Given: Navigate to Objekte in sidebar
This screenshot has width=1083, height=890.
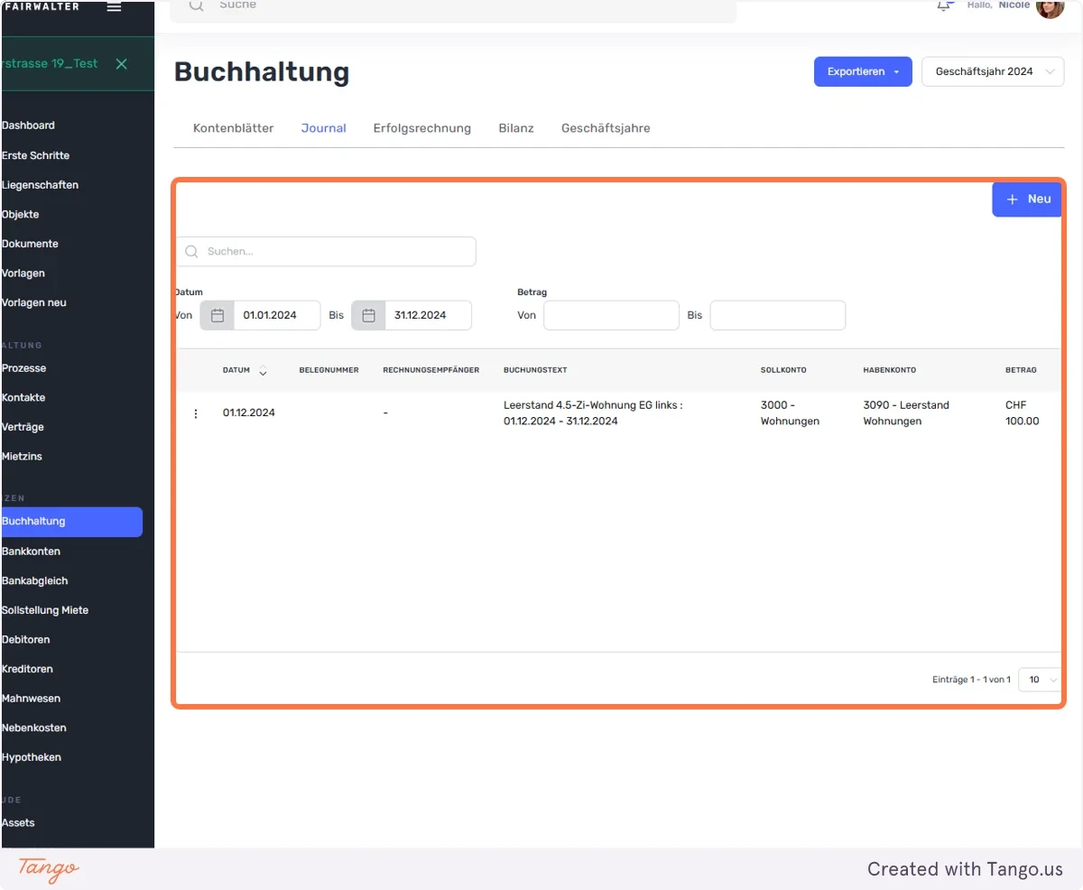Looking at the screenshot, I should tap(20, 215).
